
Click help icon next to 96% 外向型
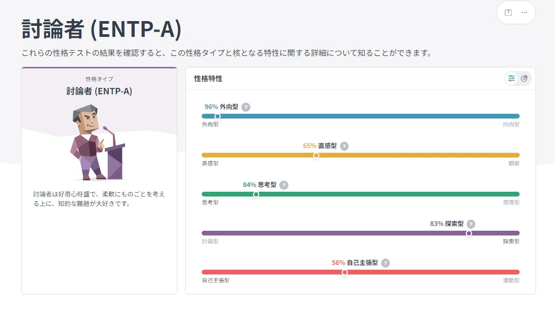tap(246, 107)
